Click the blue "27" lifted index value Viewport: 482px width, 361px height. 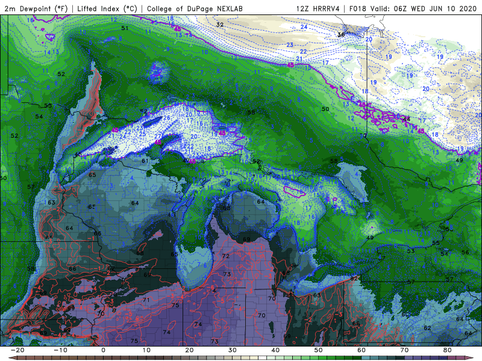158,137
